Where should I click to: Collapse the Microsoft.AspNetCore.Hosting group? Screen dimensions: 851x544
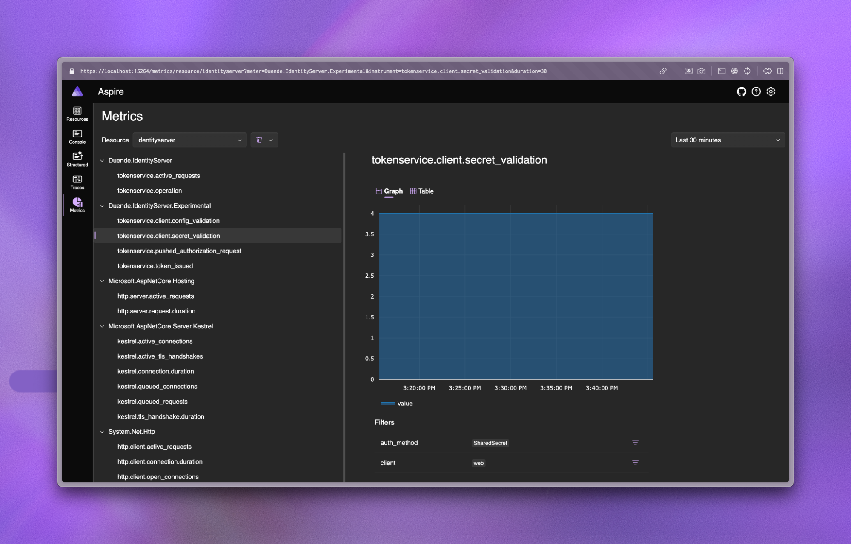point(102,281)
